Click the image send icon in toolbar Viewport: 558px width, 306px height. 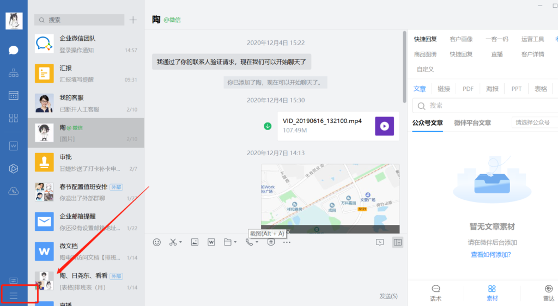195,242
